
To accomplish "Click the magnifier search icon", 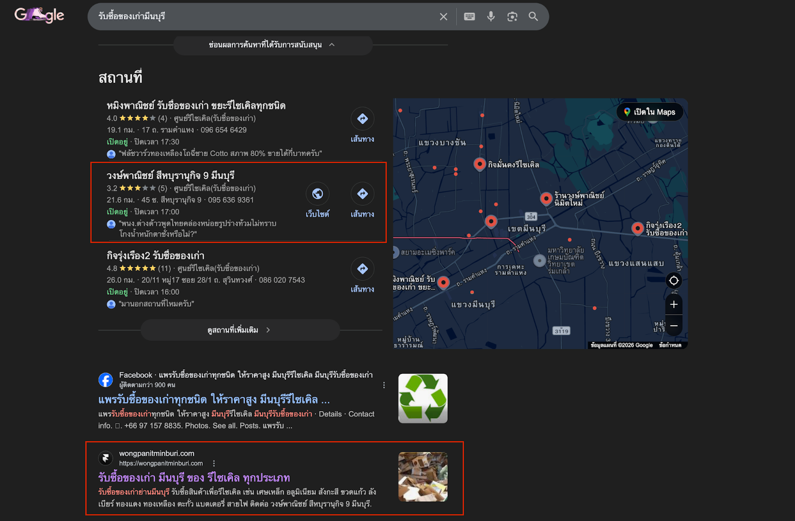I will (533, 16).
